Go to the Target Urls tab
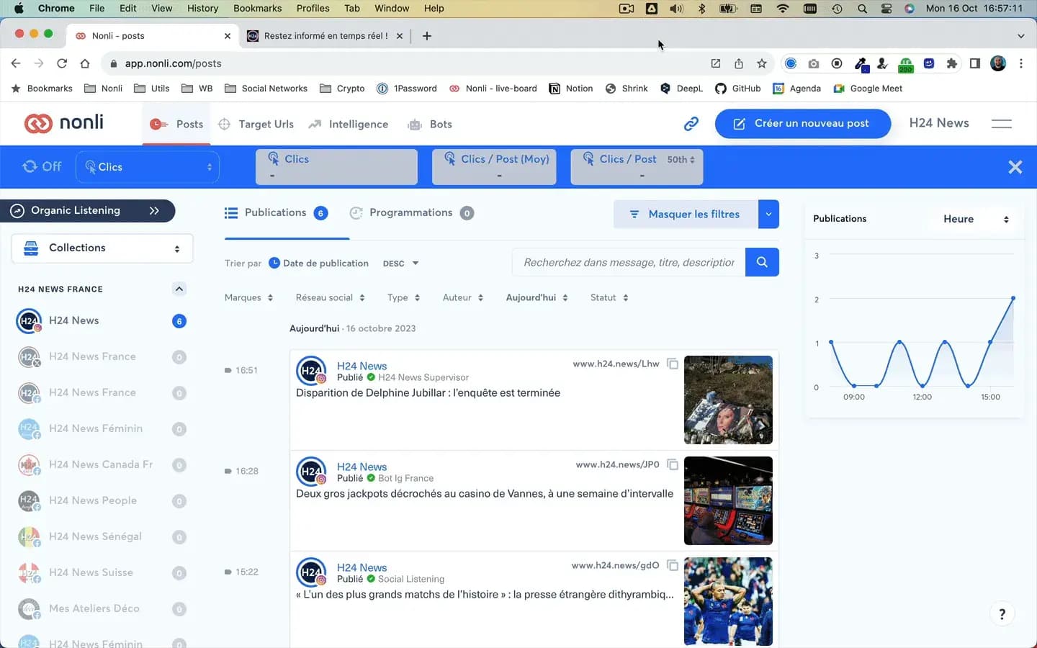The width and height of the screenshot is (1037, 648). click(256, 124)
